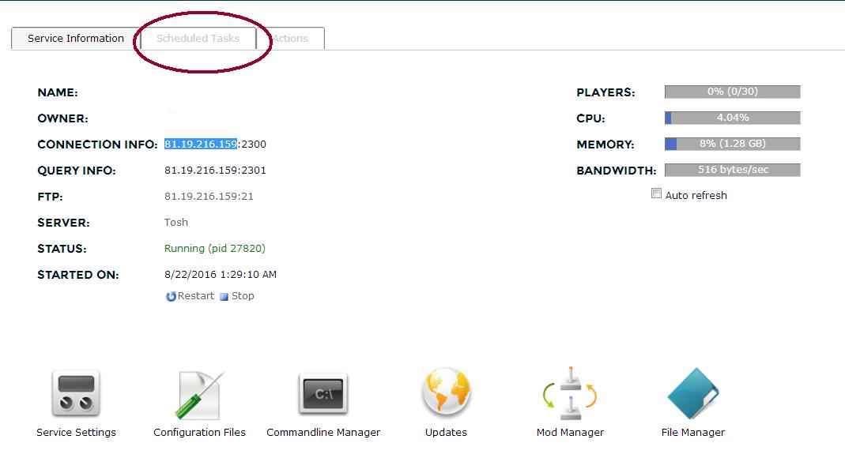Screen dimensions: 845x458
Task: Click the CPU usage bar
Action: tap(732, 118)
